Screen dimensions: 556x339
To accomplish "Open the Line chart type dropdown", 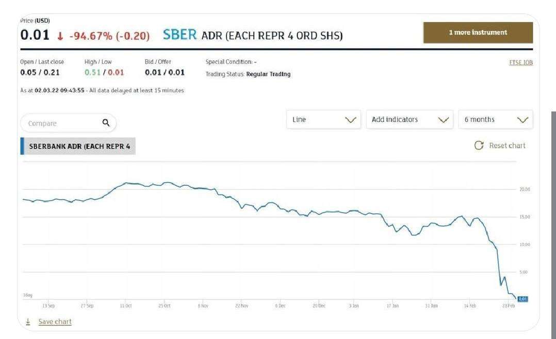I will click(x=322, y=119).
